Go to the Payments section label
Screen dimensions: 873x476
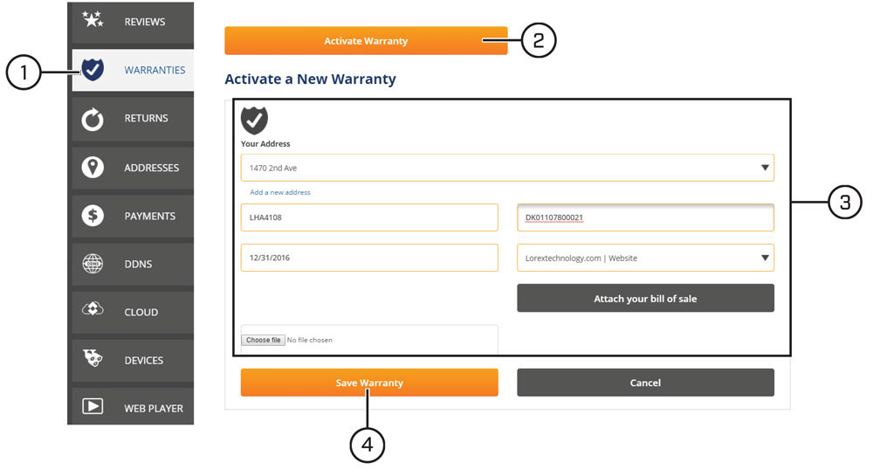click(150, 216)
